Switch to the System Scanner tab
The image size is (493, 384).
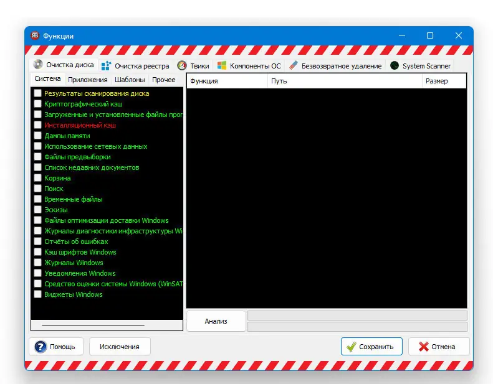(420, 66)
